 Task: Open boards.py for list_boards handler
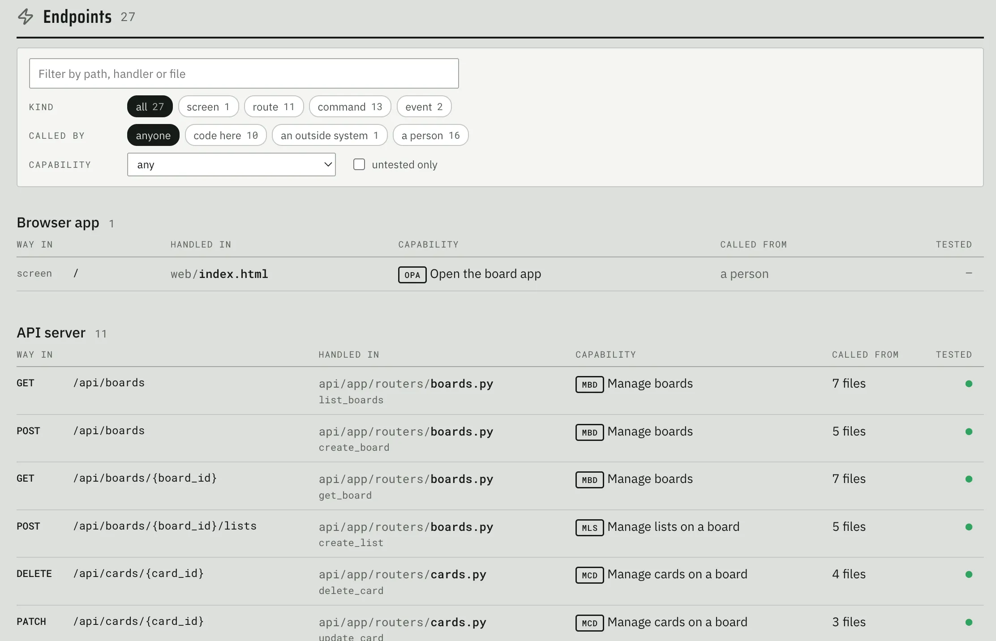[406, 384]
